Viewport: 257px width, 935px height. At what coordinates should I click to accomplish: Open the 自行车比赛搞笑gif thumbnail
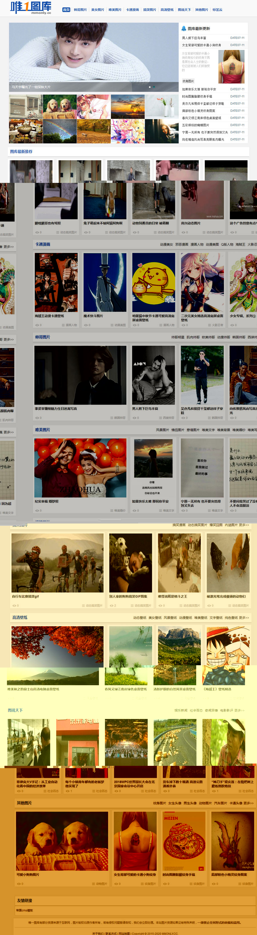click(57, 563)
